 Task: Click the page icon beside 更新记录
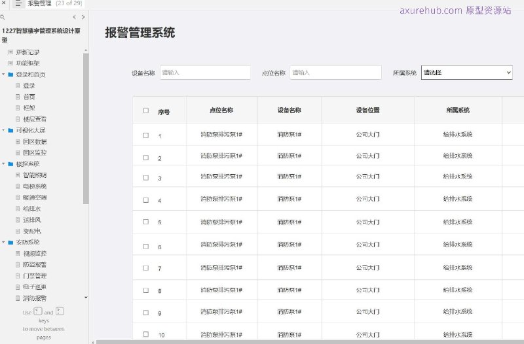(x=10, y=52)
